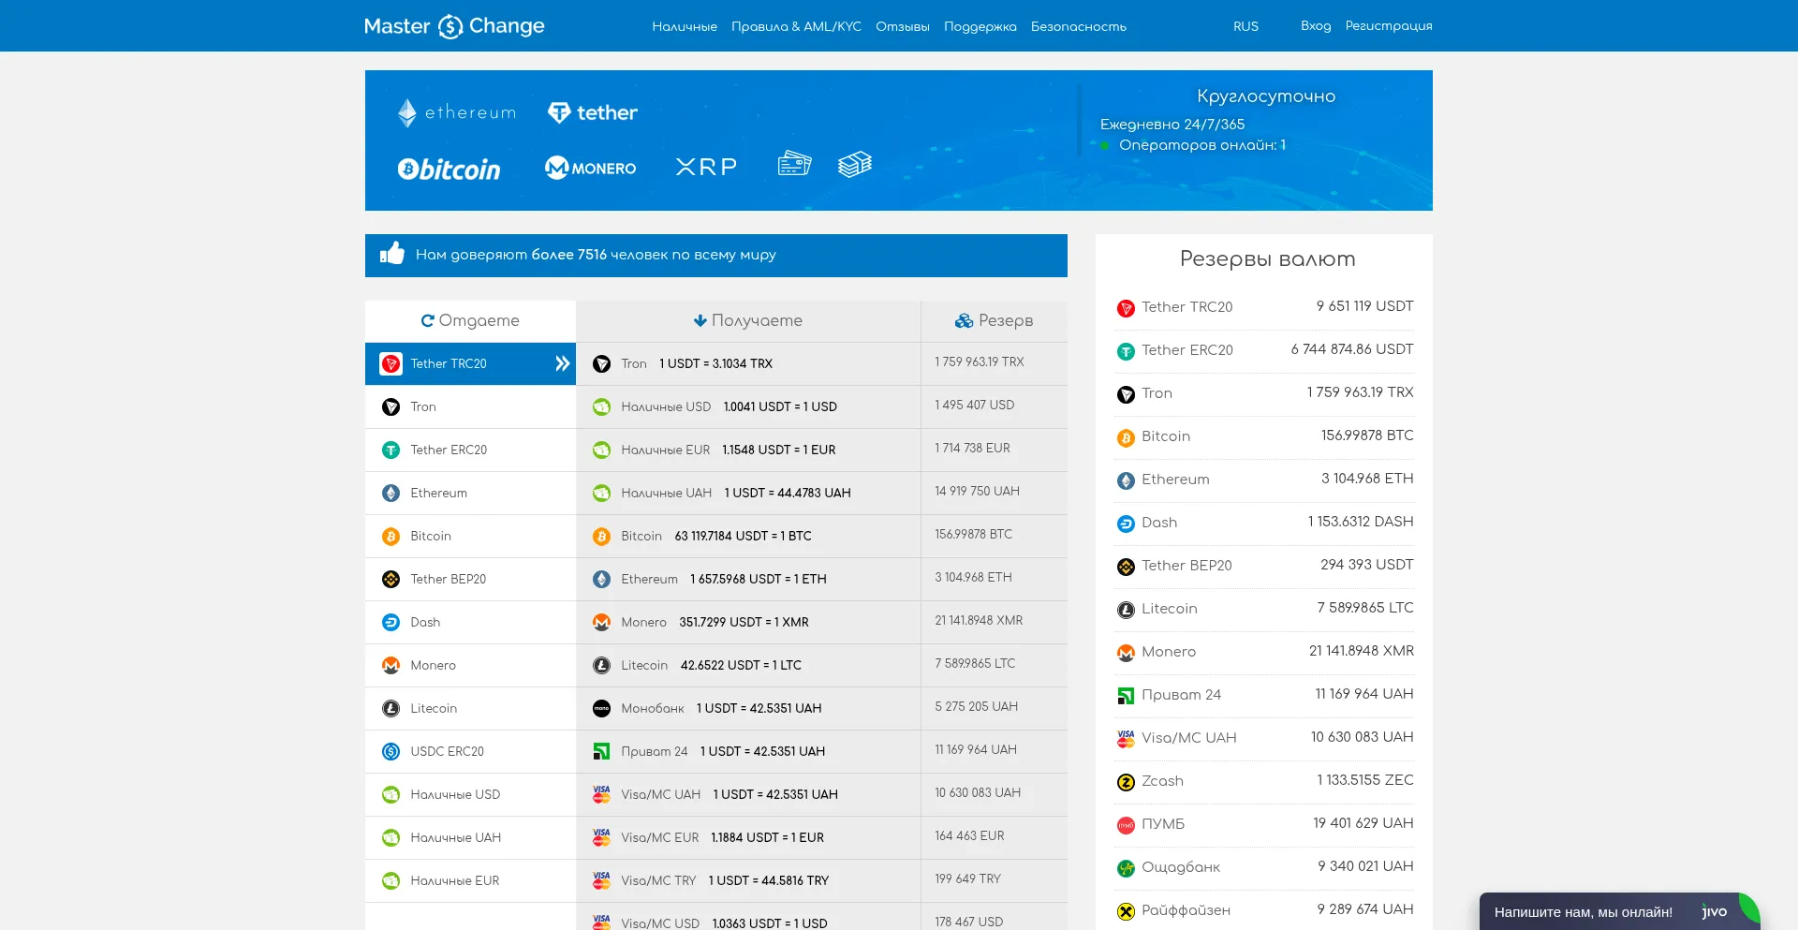This screenshot has width=1798, height=930.
Task: Click the Master Change logo
Action: 454,26
